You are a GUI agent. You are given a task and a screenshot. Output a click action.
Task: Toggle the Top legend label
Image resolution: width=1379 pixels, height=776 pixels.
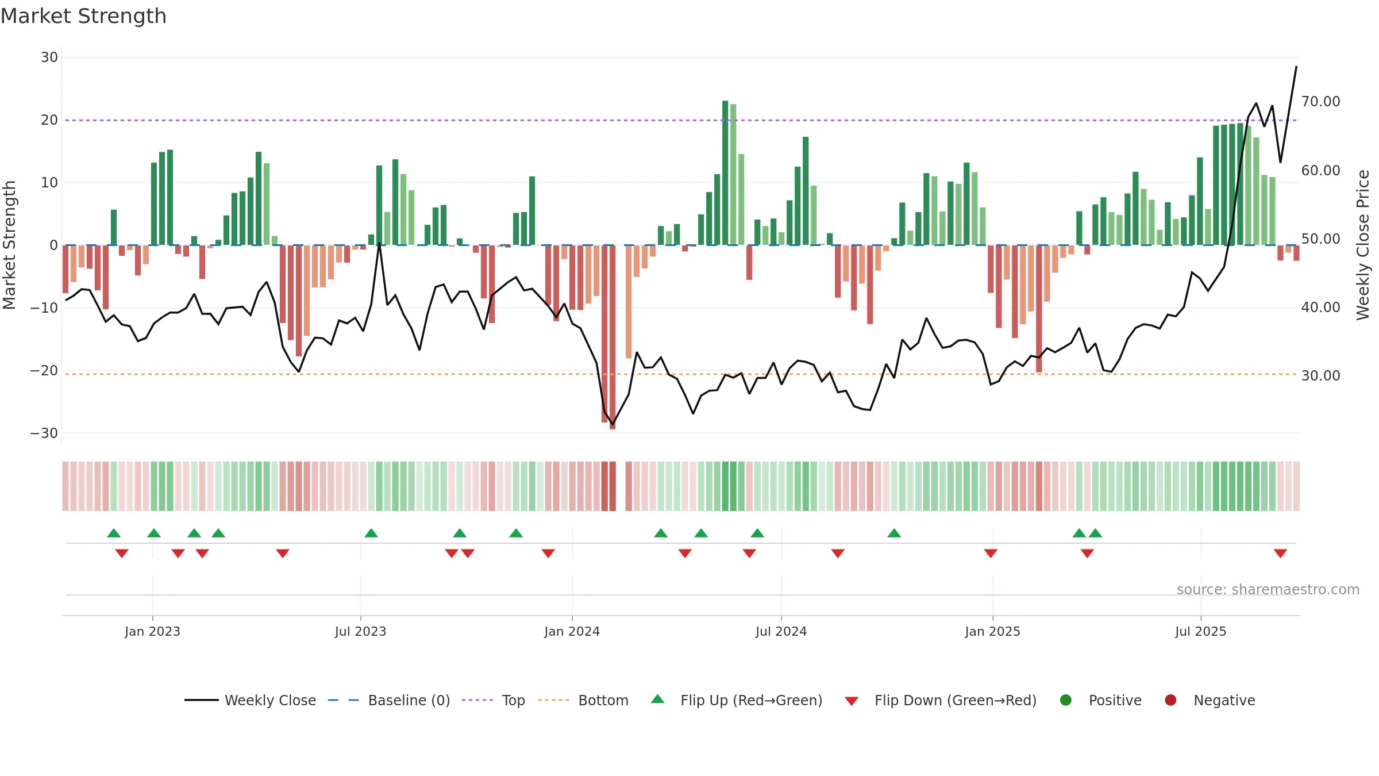513,700
